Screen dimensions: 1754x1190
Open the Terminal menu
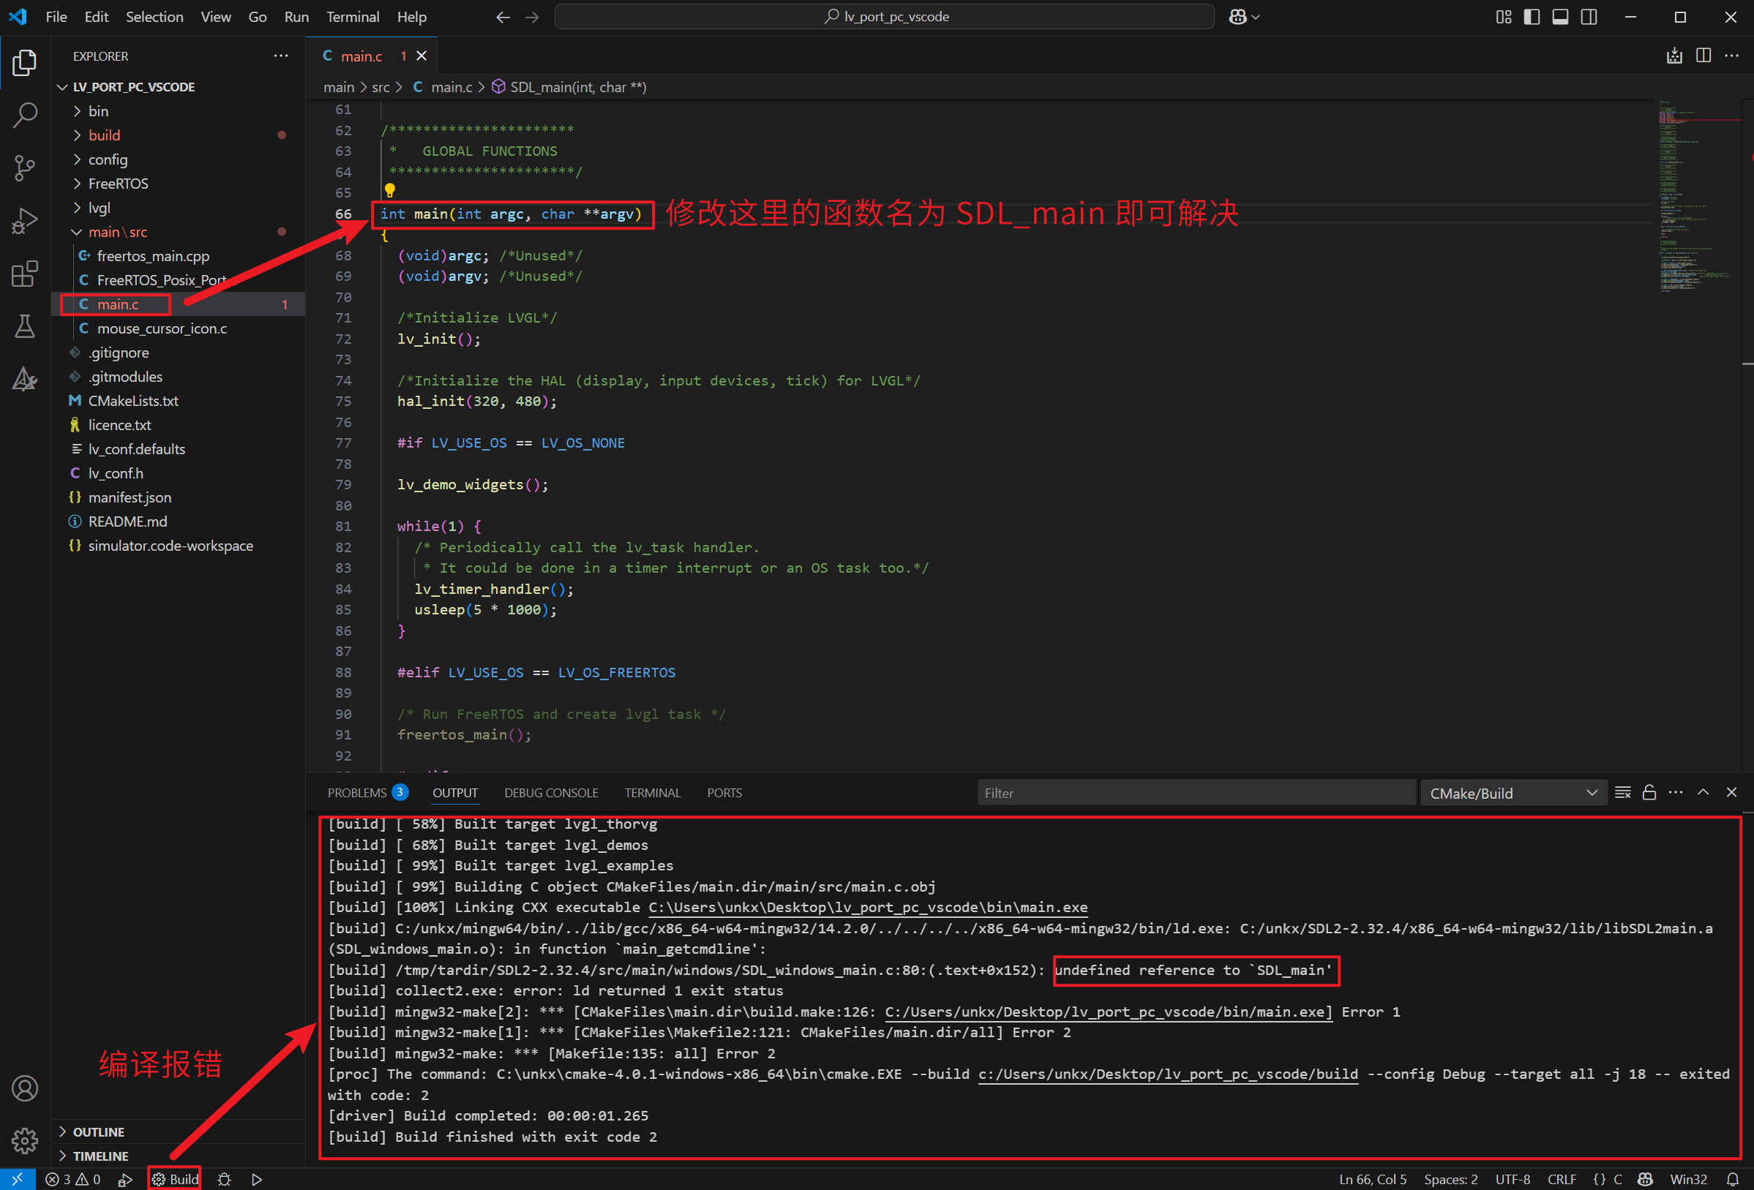[353, 17]
